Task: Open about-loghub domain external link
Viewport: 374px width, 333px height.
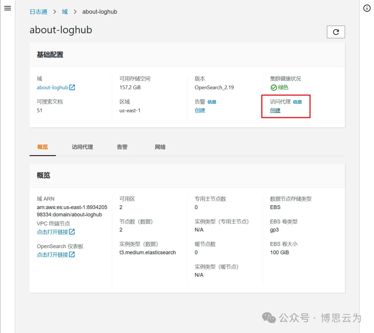Action: pos(56,87)
